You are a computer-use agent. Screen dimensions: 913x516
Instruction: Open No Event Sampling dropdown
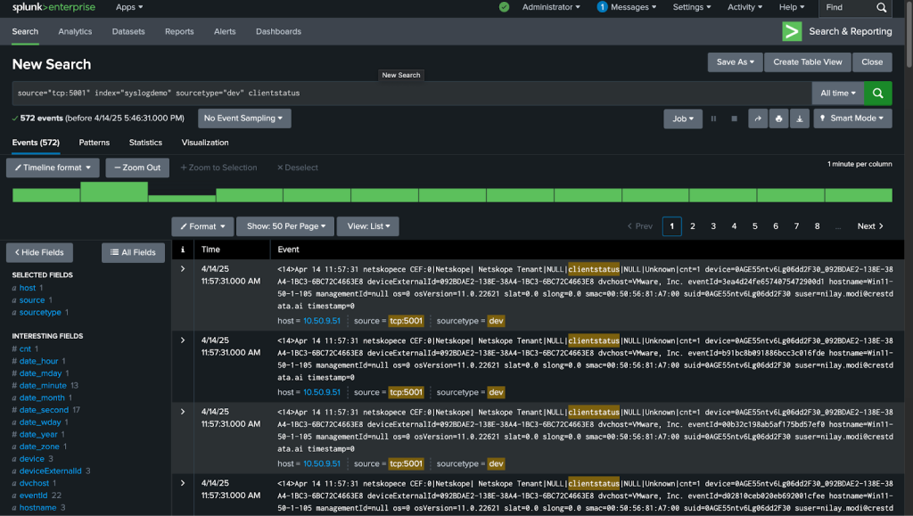[x=244, y=119]
